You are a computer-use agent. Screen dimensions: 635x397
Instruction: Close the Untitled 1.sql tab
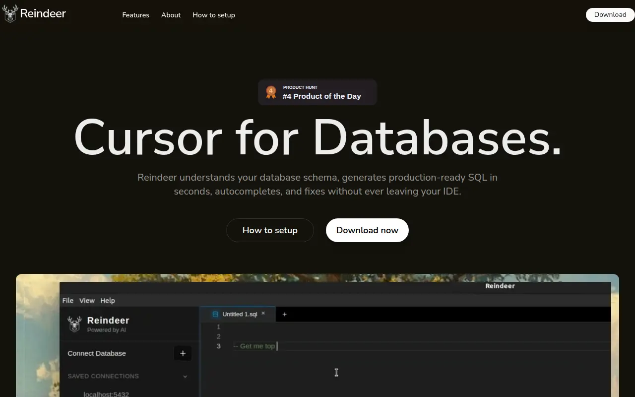pyautogui.click(x=263, y=314)
